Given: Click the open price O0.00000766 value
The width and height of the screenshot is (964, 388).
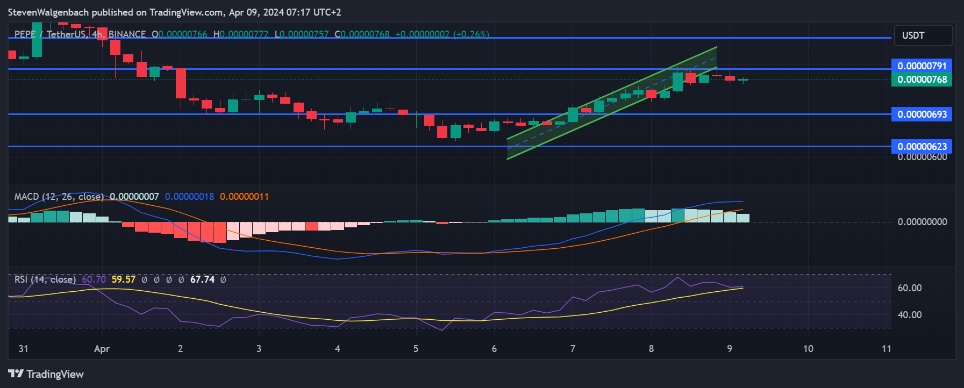Looking at the screenshot, I should point(179,34).
